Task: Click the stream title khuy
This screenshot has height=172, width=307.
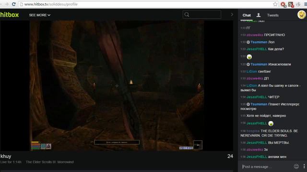Action: 6,156
